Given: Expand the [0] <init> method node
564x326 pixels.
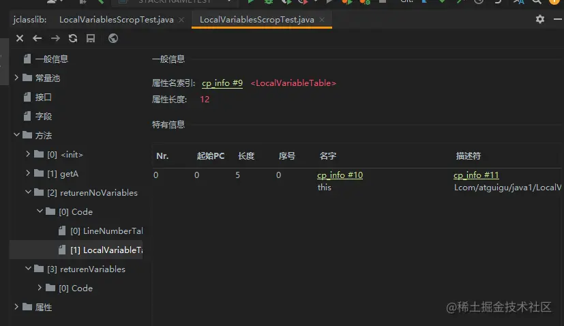Looking at the screenshot, I should (28, 153).
